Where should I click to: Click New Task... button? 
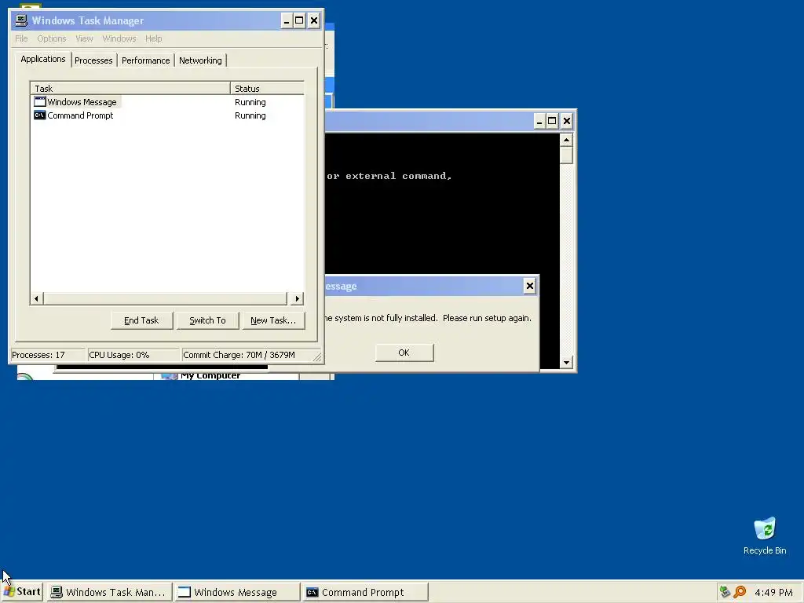pyautogui.click(x=273, y=320)
